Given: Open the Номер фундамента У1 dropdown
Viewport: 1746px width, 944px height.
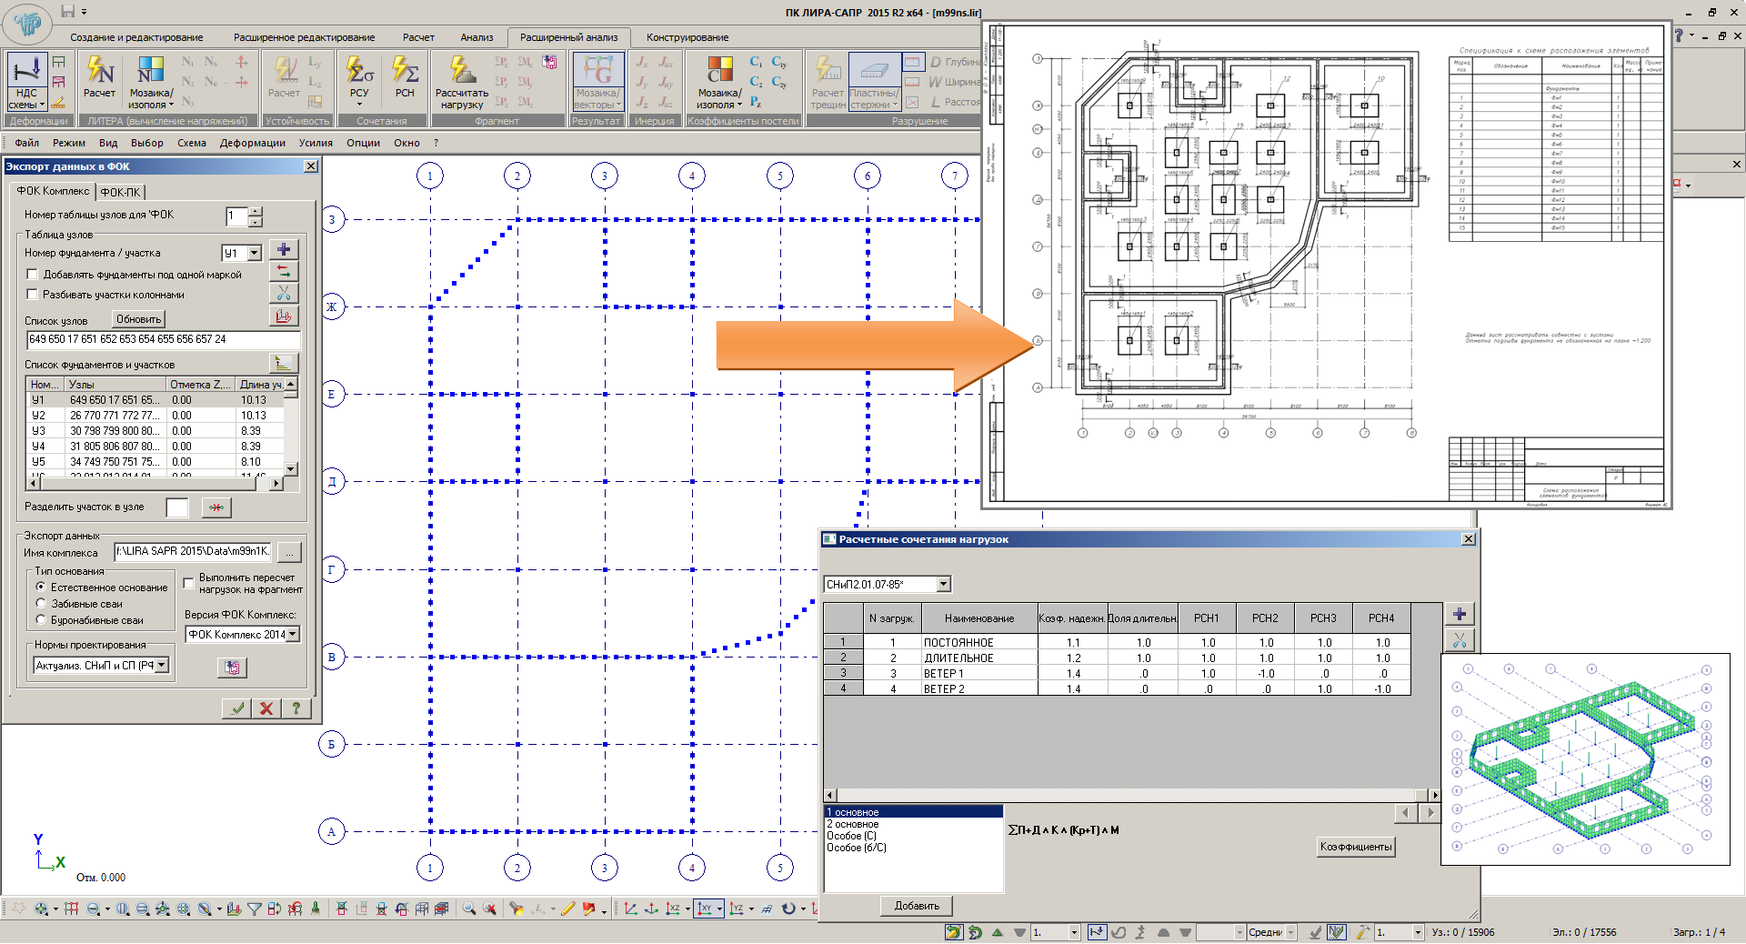Looking at the screenshot, I should tap(255, 253).
